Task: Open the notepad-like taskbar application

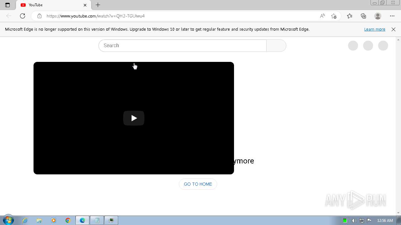Action: pos(97,220)
